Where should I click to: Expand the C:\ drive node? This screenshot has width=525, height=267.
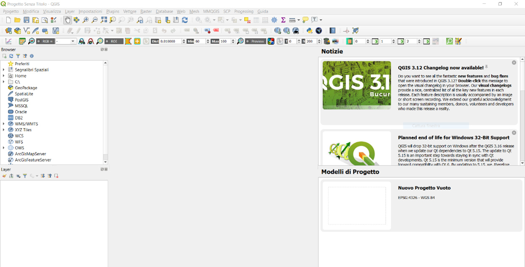click(4, 82)
